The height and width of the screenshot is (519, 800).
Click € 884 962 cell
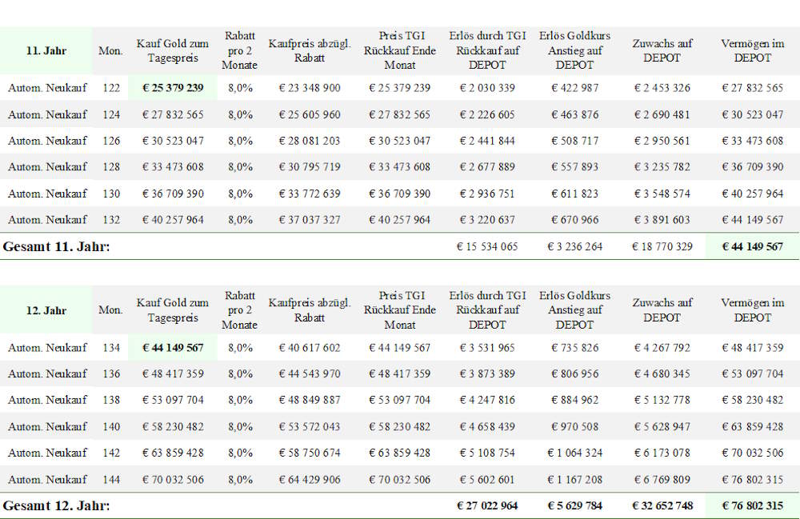tap(575, 400)
